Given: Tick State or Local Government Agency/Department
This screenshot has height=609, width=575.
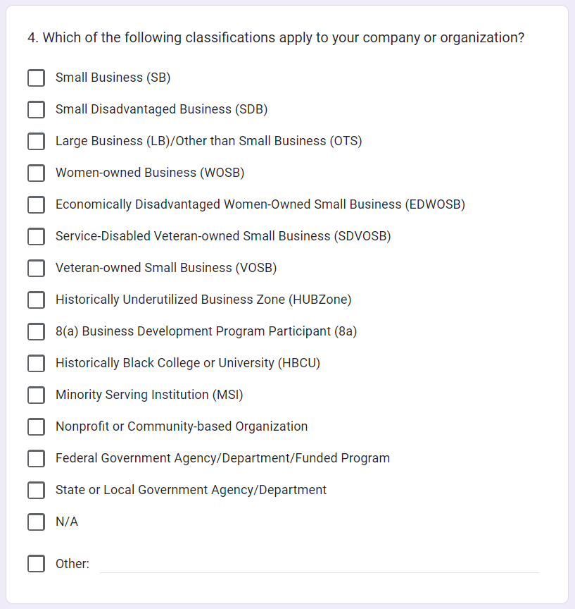Looking at the screenshot, I should pyautogui.click(x=36, y=490).
